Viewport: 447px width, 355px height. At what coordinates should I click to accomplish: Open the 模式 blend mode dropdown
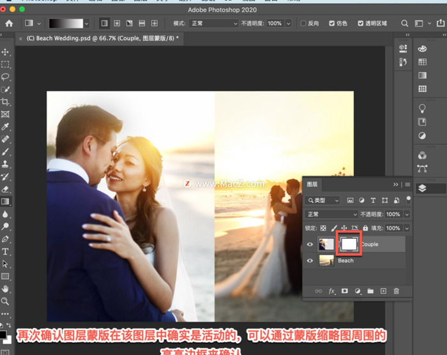pyautogui.click(x=213, y=24)
